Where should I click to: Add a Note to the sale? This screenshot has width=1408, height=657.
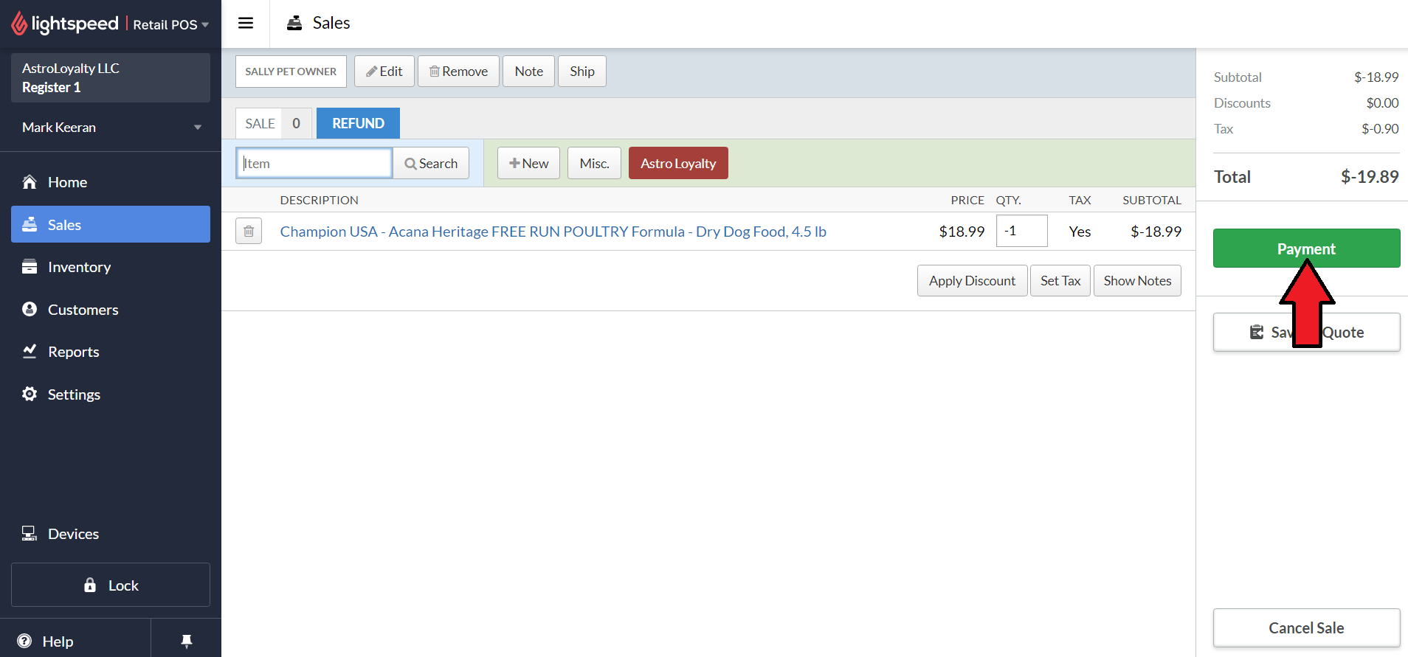pyautogui.click(x=528, y=72)
